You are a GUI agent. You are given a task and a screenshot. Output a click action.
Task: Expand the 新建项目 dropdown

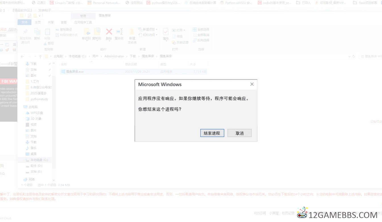coord(148,30)
